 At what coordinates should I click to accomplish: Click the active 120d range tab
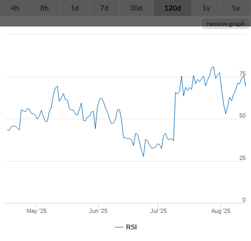pos(173,8)
